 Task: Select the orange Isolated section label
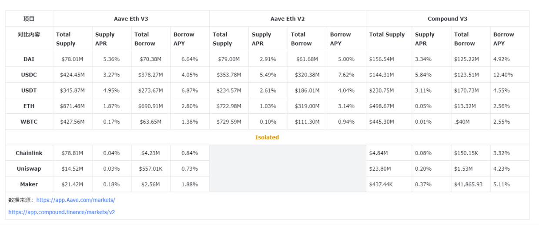click(x=267, y=137)
